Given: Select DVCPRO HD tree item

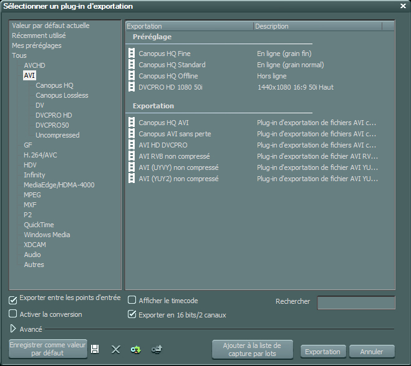Looking at the screenshot, I should pos(54,115).
